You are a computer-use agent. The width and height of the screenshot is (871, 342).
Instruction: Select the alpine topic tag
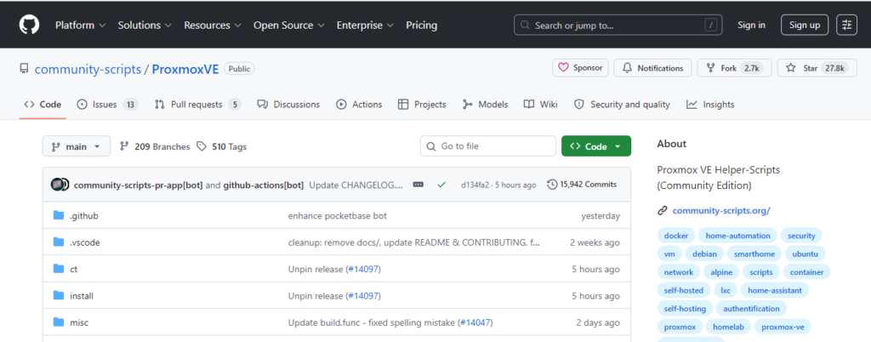[x=721, y=272]
